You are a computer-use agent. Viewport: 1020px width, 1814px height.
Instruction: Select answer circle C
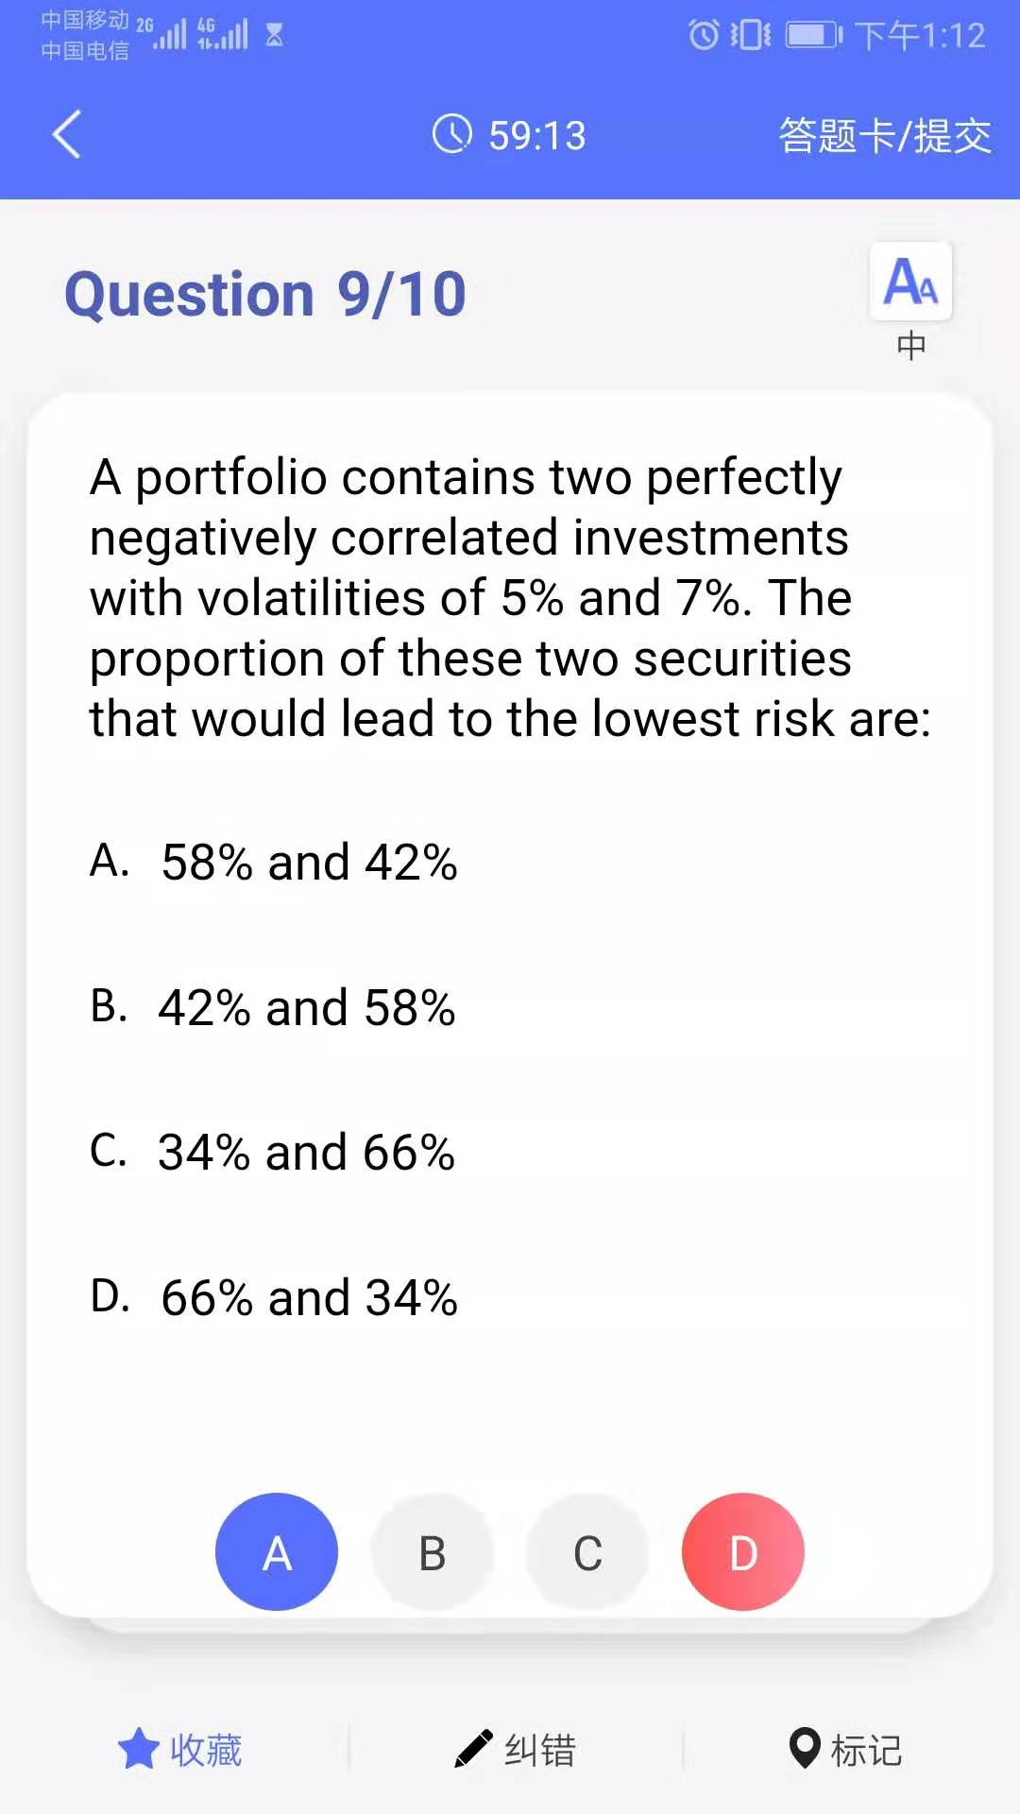(587, 1552)
